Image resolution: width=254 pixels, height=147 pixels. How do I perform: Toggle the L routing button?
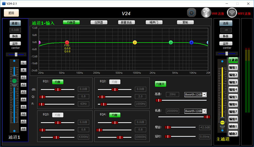23,63
